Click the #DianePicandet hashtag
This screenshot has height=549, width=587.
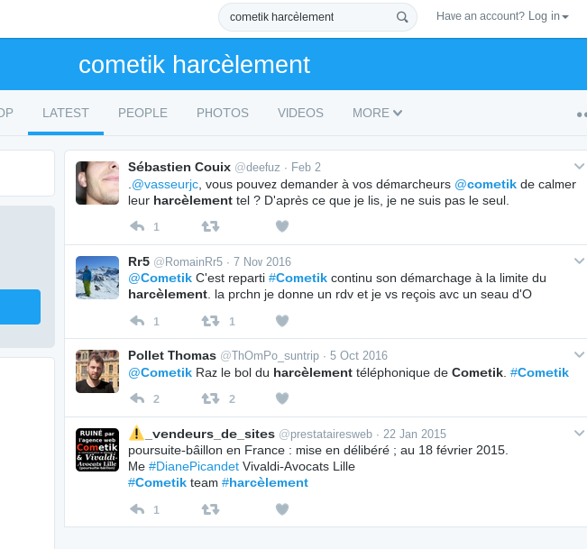pyautogui.click(x=194, y=466)
